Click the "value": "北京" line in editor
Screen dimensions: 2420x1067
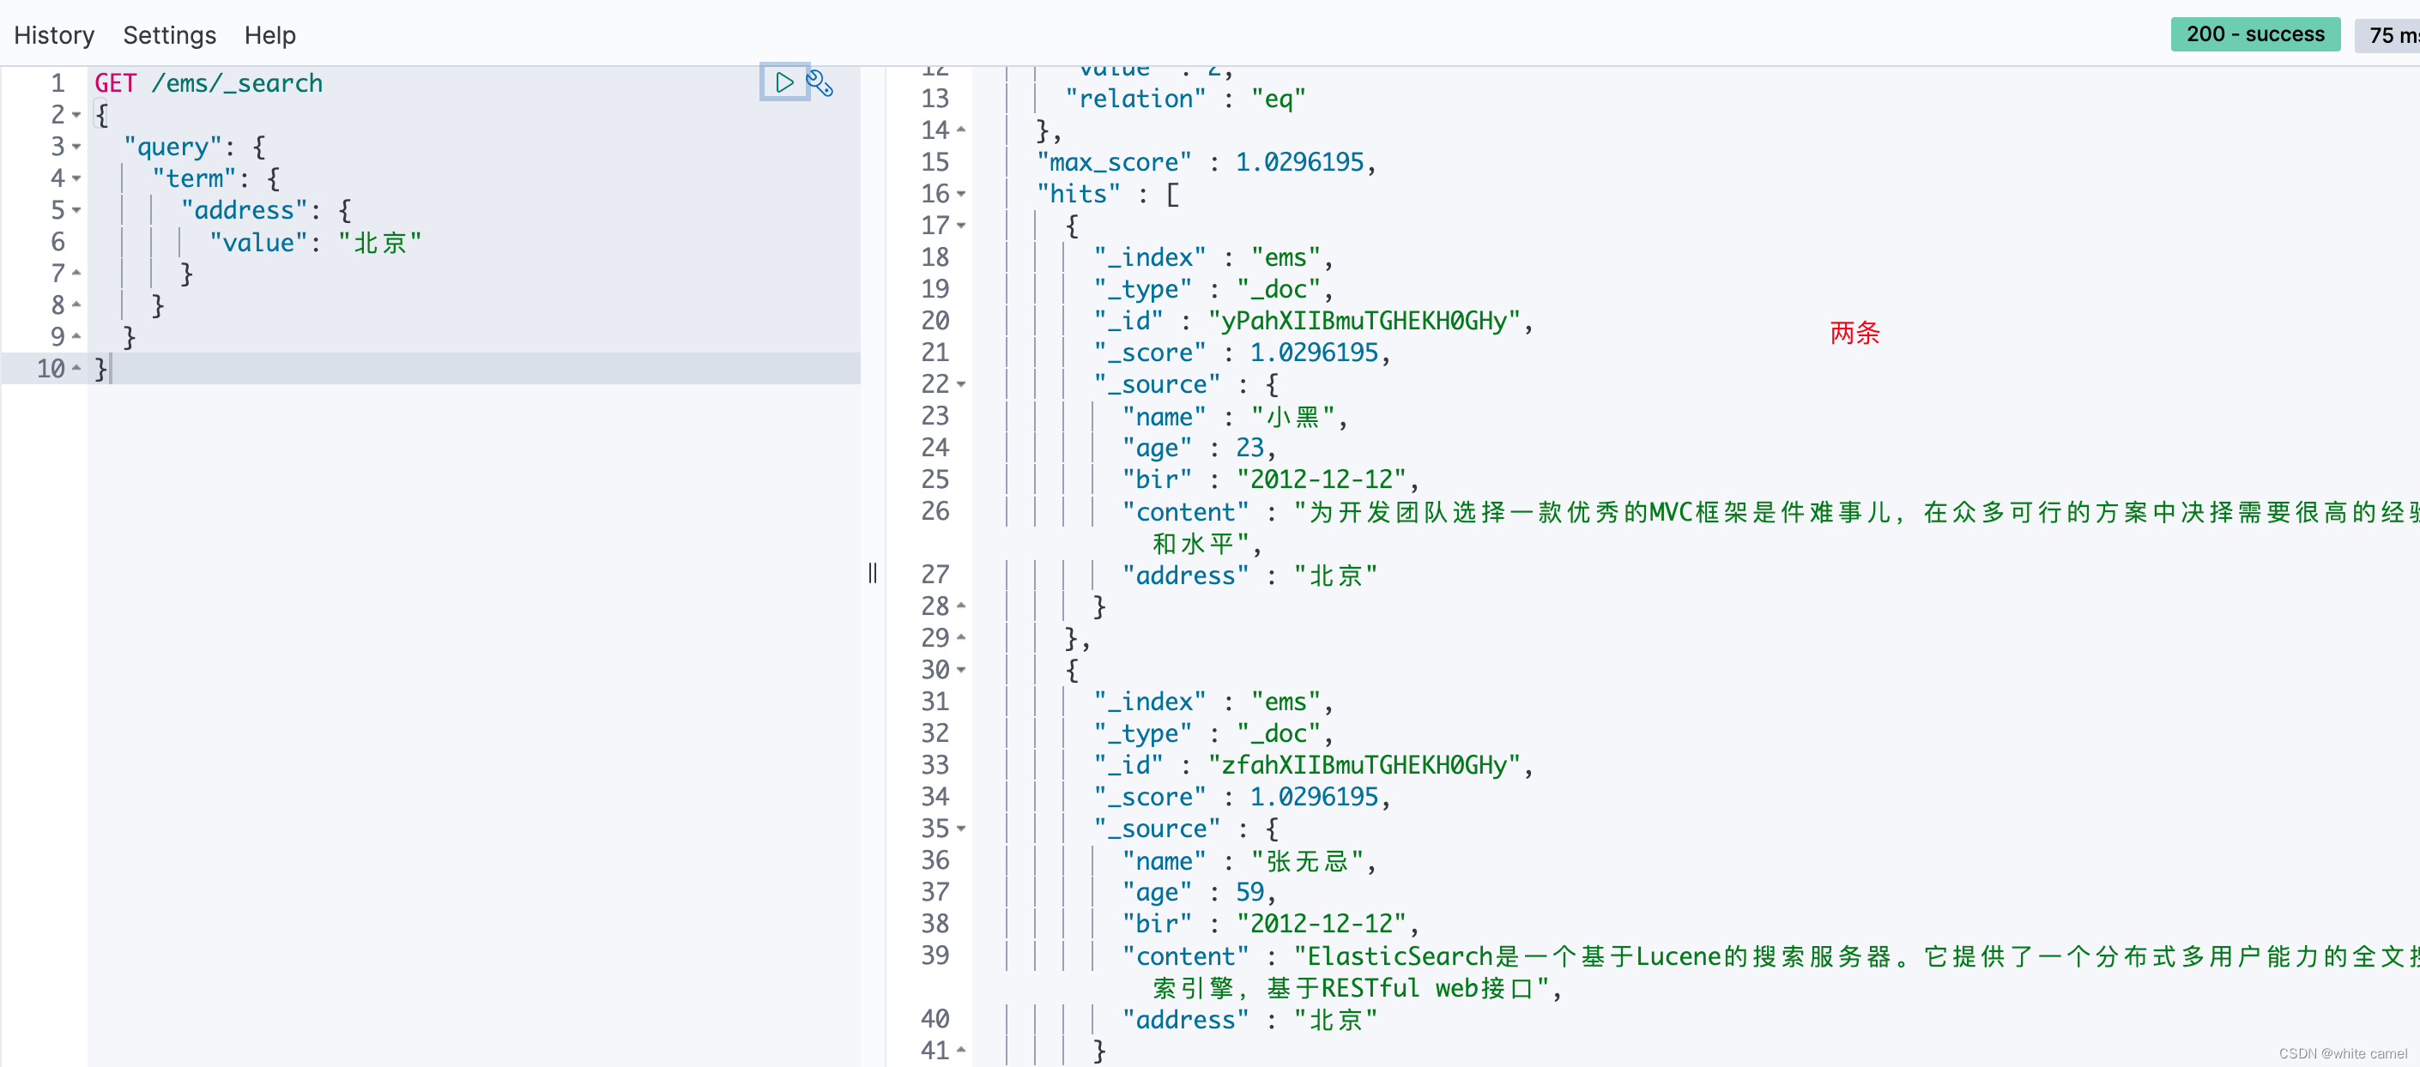[x=316, y=243]
